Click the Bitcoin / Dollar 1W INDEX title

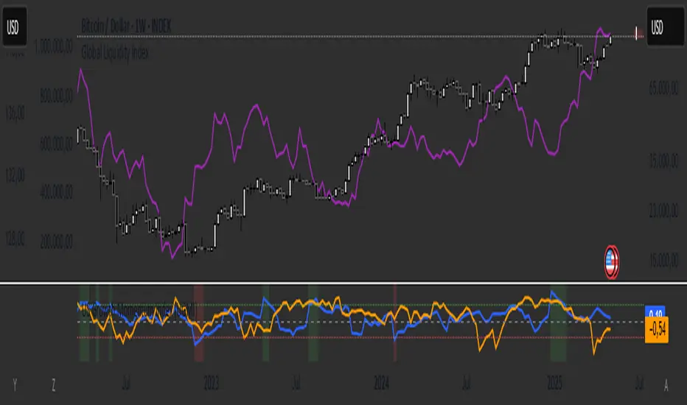click(126, 27)
